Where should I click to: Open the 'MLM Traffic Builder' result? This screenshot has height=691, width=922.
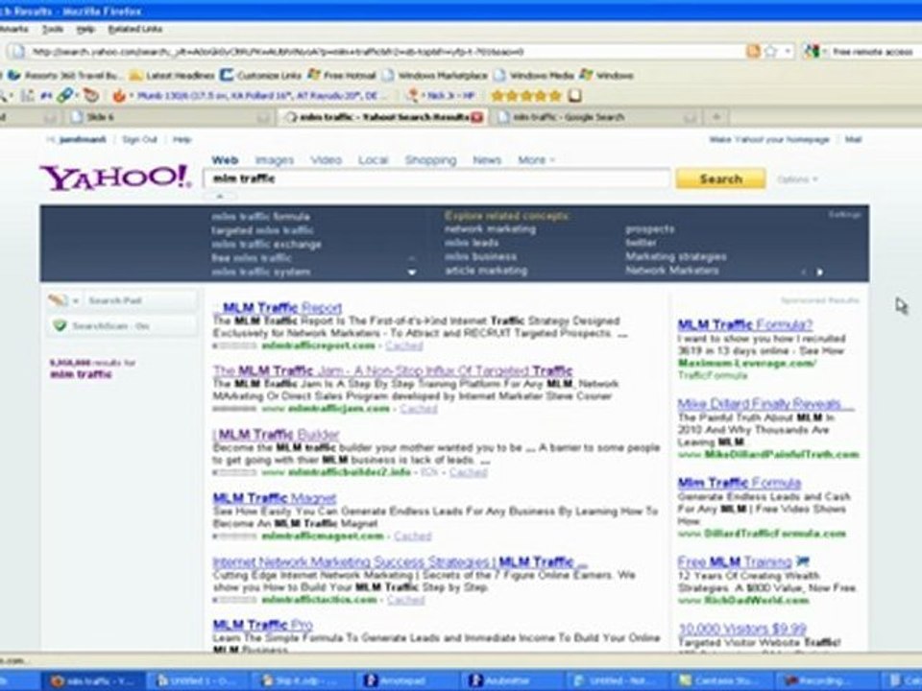277,434
